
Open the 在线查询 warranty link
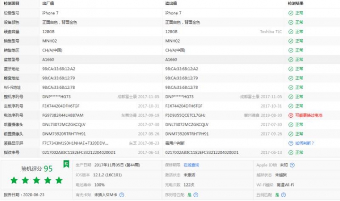191,165
